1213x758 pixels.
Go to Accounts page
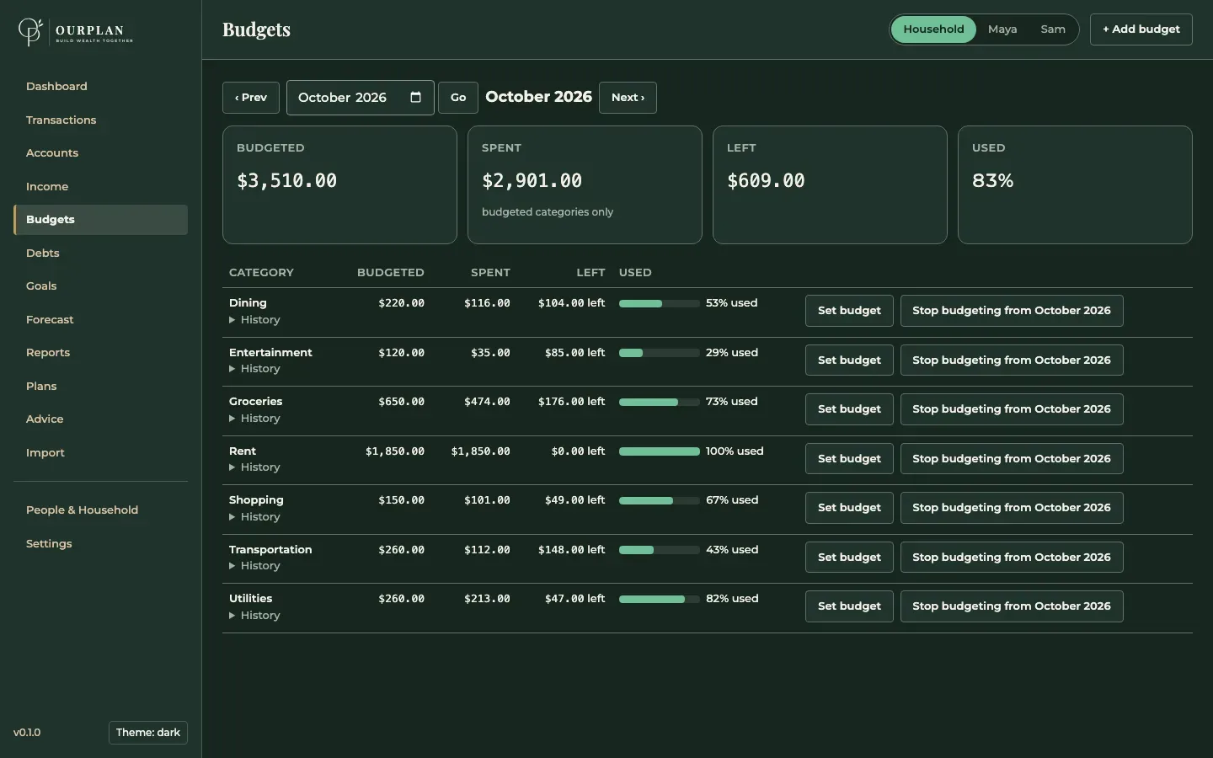tap(100, 153)
